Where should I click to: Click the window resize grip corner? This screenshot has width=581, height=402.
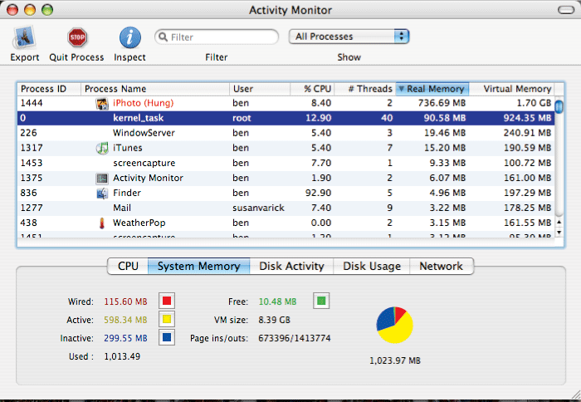pyautogui.click(x=576, y=395)
